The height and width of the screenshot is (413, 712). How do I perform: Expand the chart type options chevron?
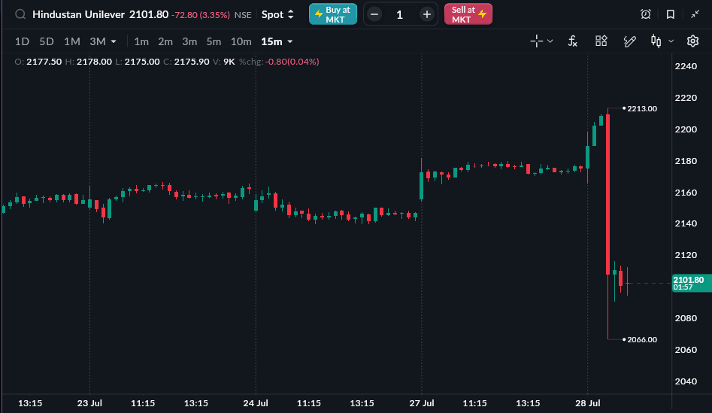coord(671,41)
